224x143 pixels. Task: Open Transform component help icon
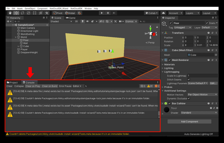coord(209,33)
